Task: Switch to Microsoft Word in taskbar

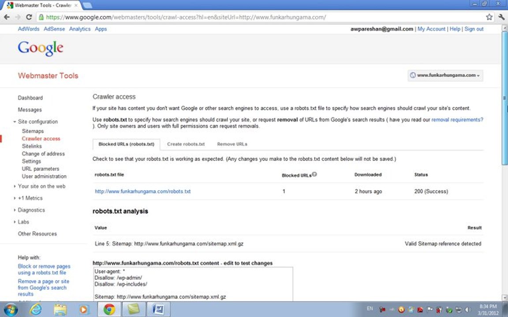Action: (x=158, y=310)
